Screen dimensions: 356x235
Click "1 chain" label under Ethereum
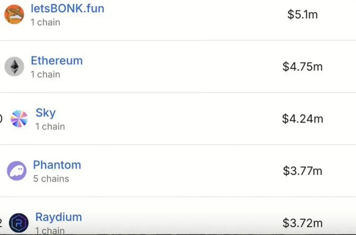pos(45,75)
